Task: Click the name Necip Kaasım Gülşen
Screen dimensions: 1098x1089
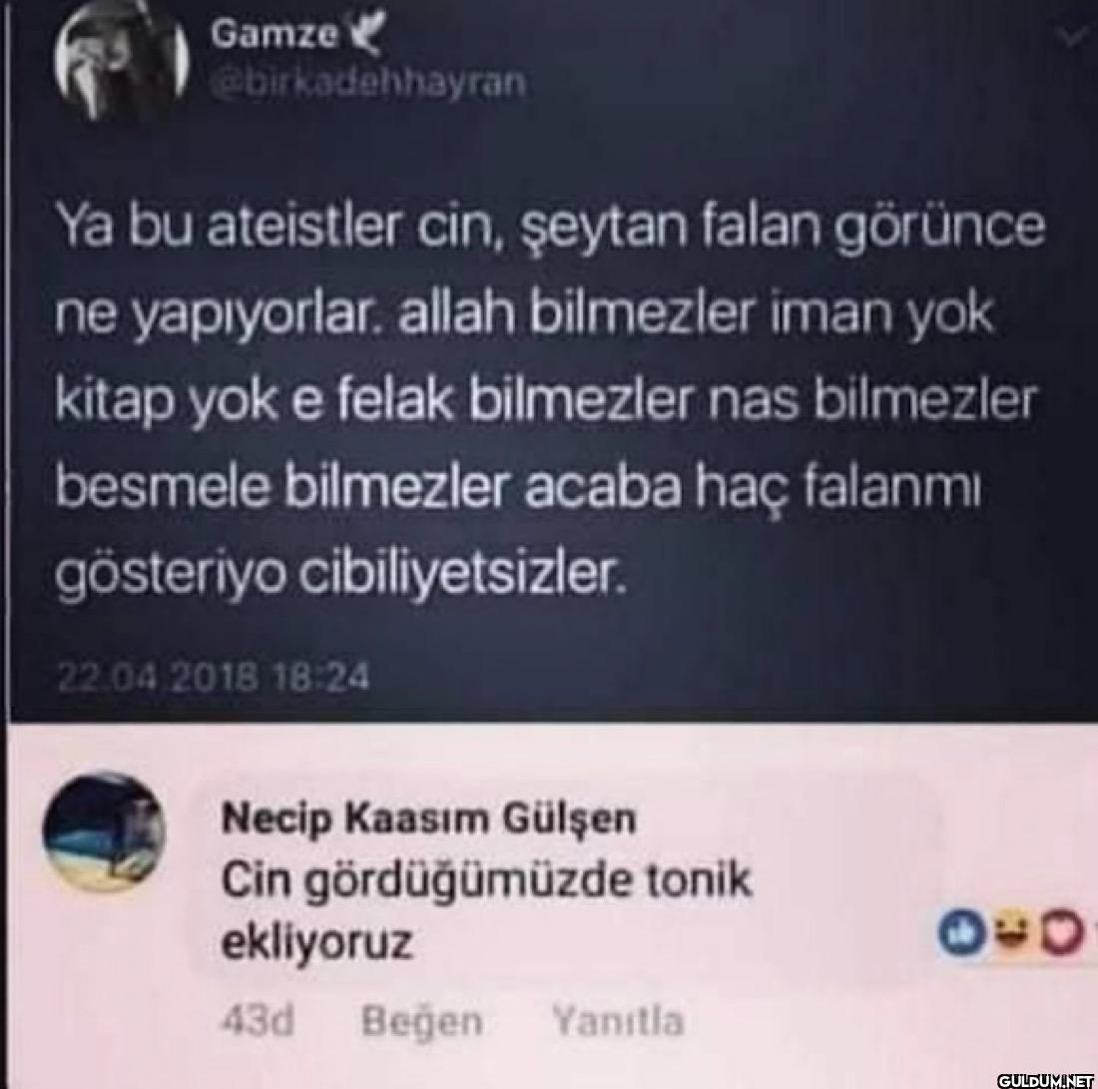Action: (428, 818)
